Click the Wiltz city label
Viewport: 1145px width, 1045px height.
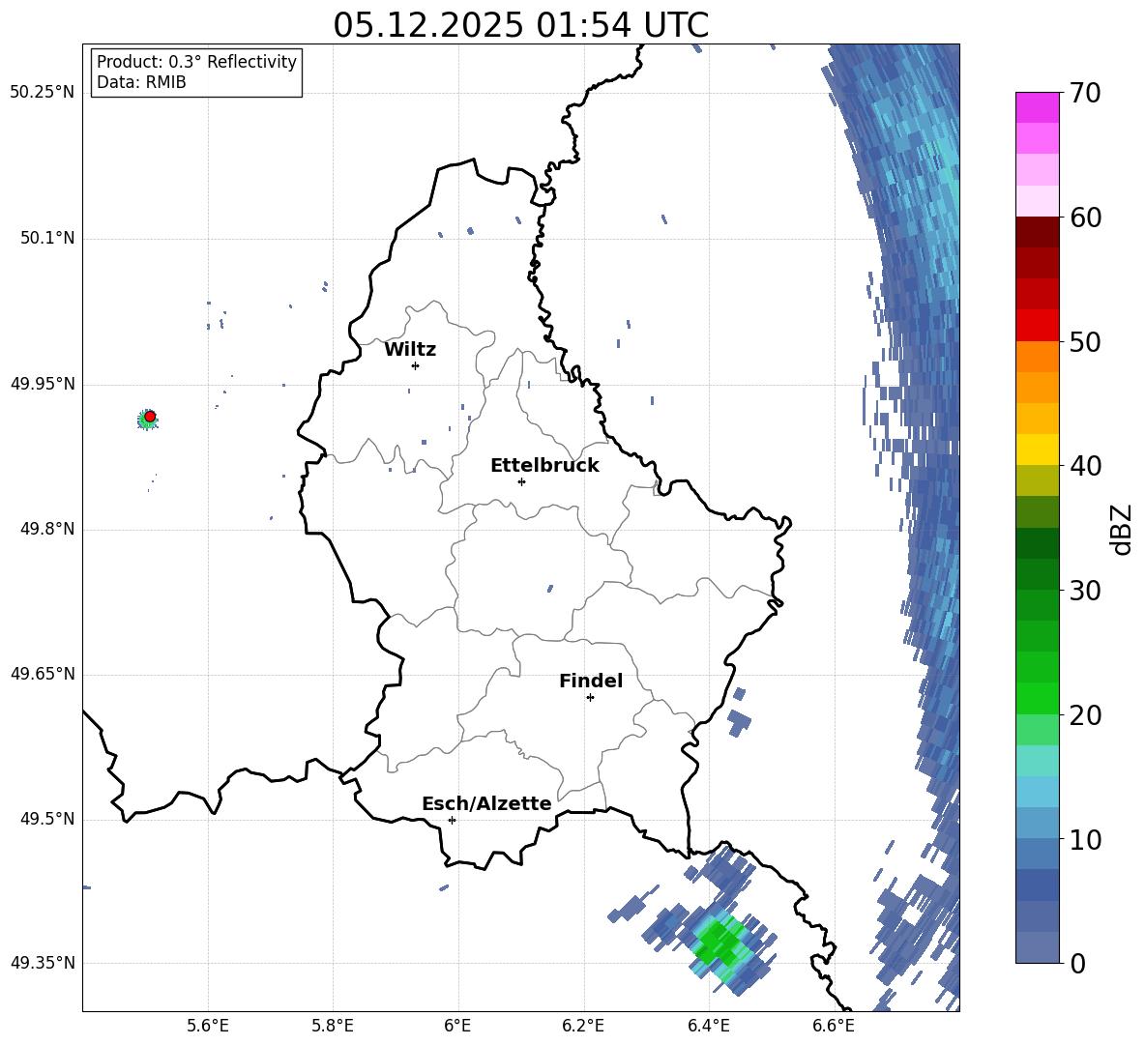(x=410, y=350)
